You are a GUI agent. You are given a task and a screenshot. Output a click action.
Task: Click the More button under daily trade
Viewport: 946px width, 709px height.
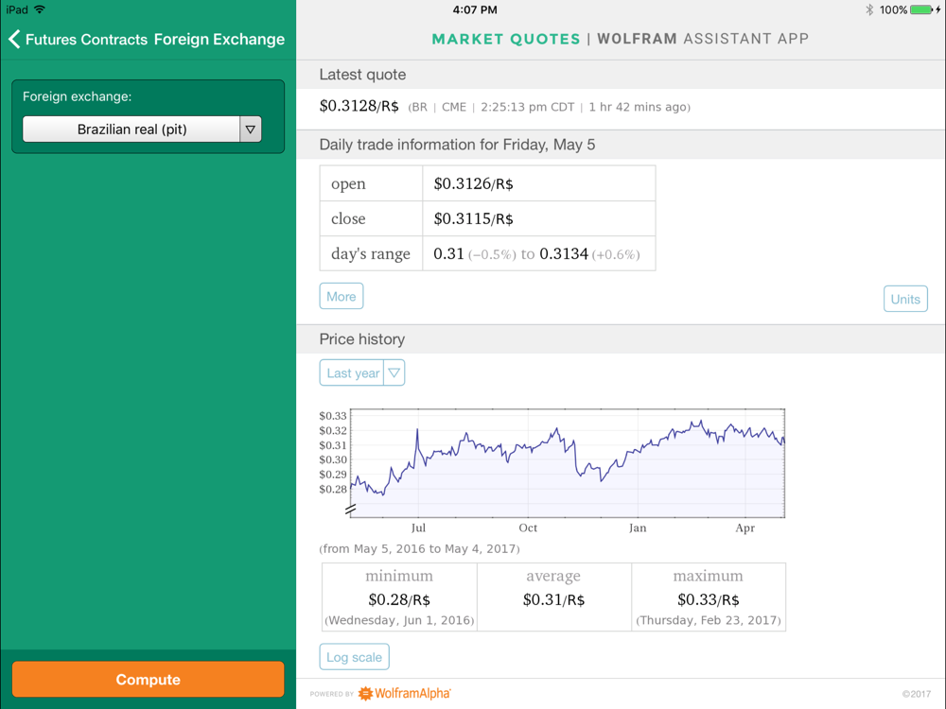point(341,296)
